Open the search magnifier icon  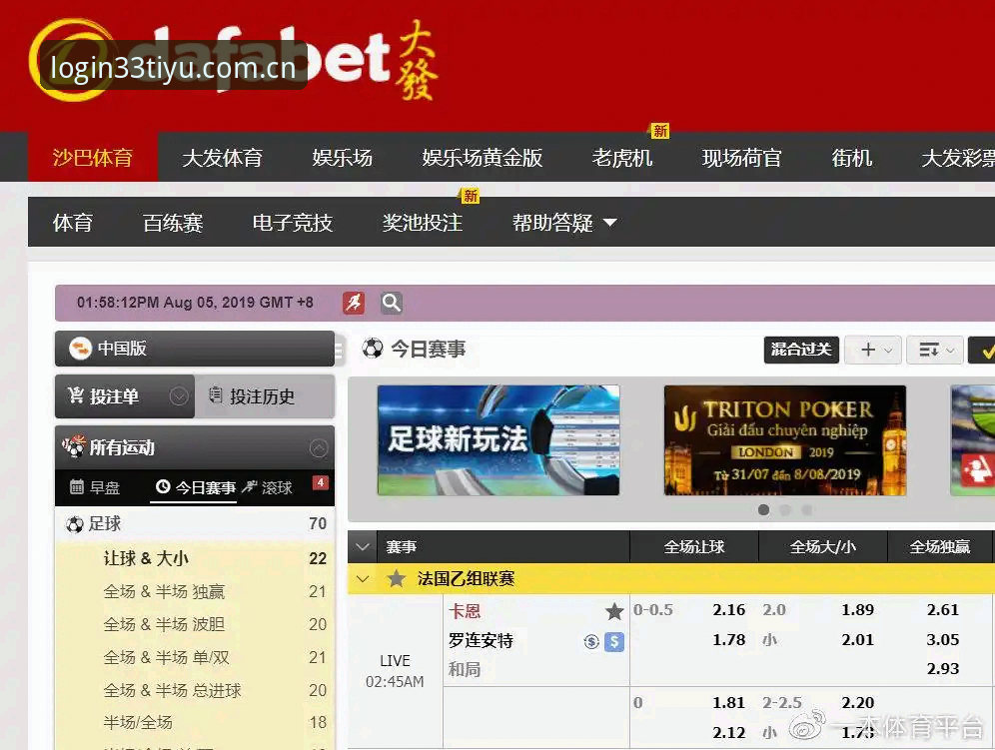[x=392, y=303]
